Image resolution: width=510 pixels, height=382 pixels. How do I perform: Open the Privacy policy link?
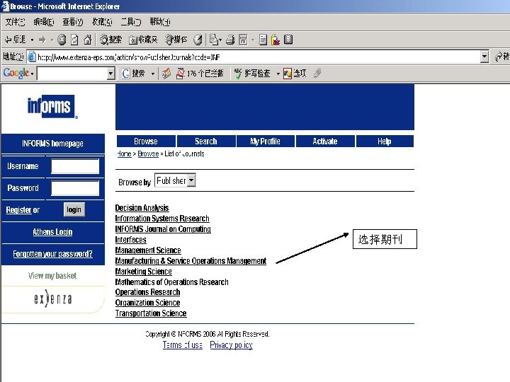click(231, 345)
